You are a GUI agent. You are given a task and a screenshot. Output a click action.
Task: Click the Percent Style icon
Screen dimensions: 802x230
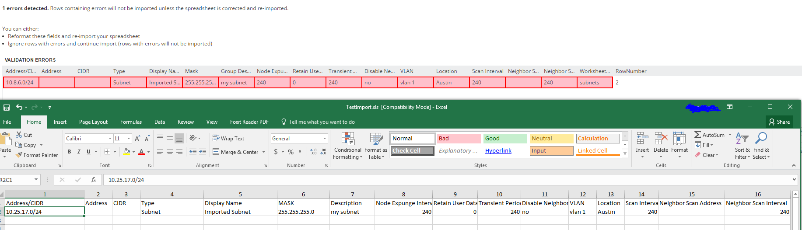291,152
